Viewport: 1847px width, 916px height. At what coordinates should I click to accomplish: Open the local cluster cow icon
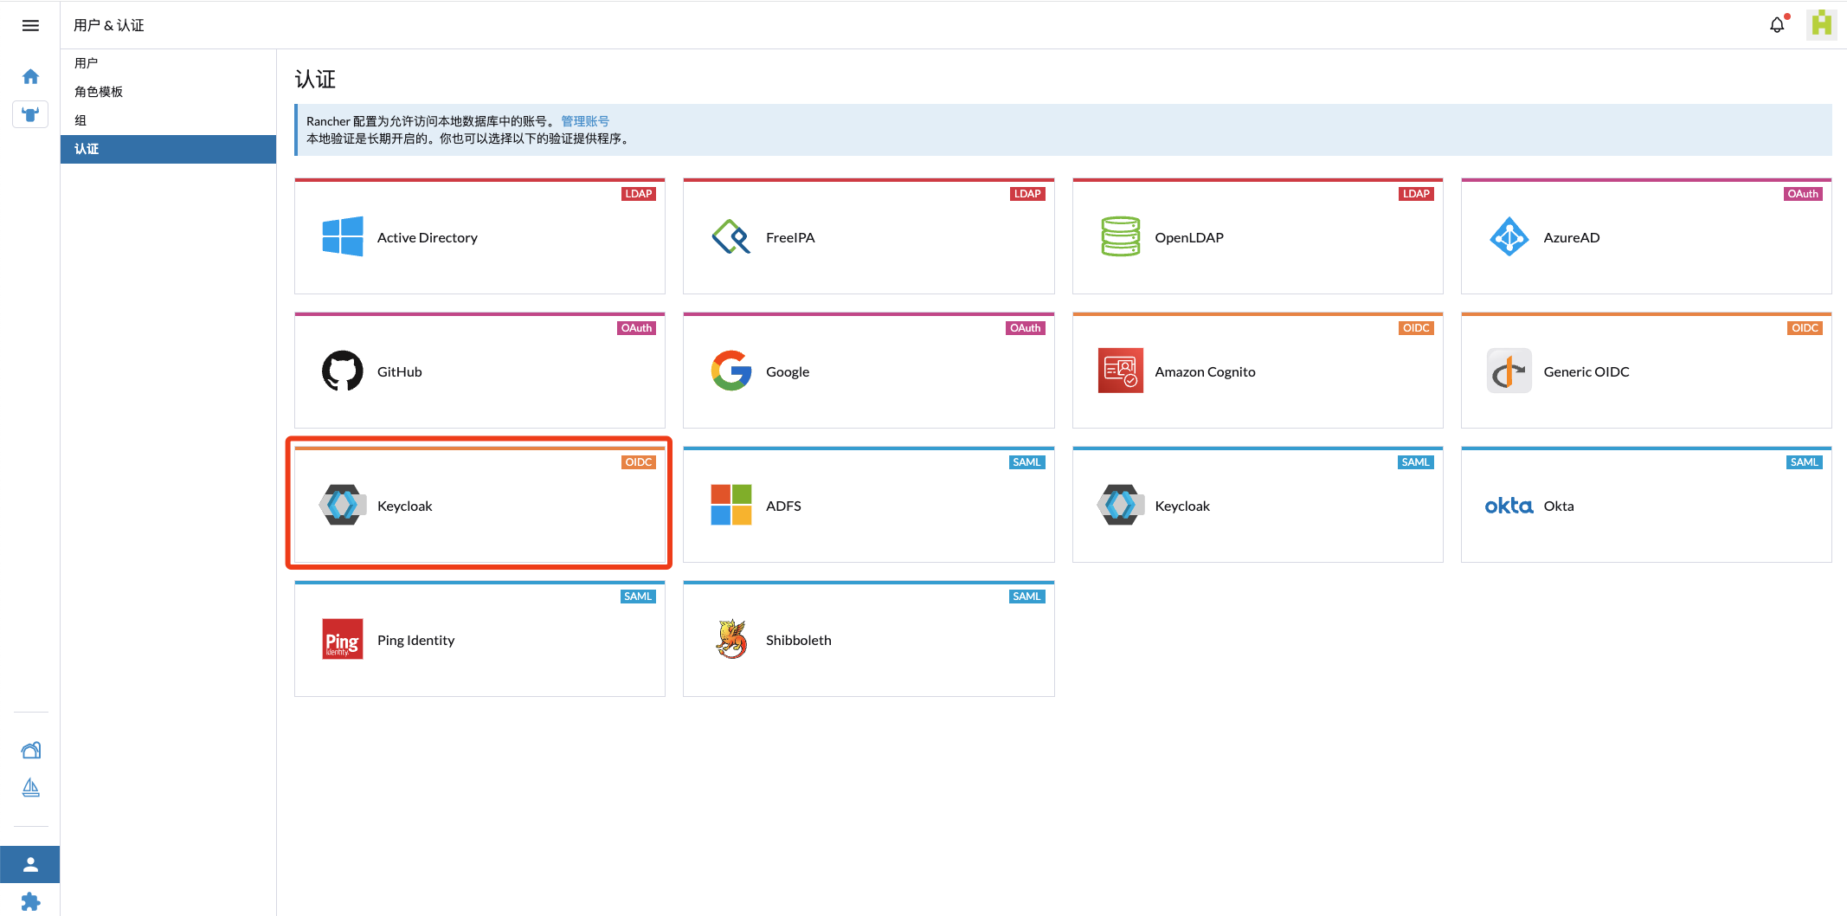(x=30, y=114)
